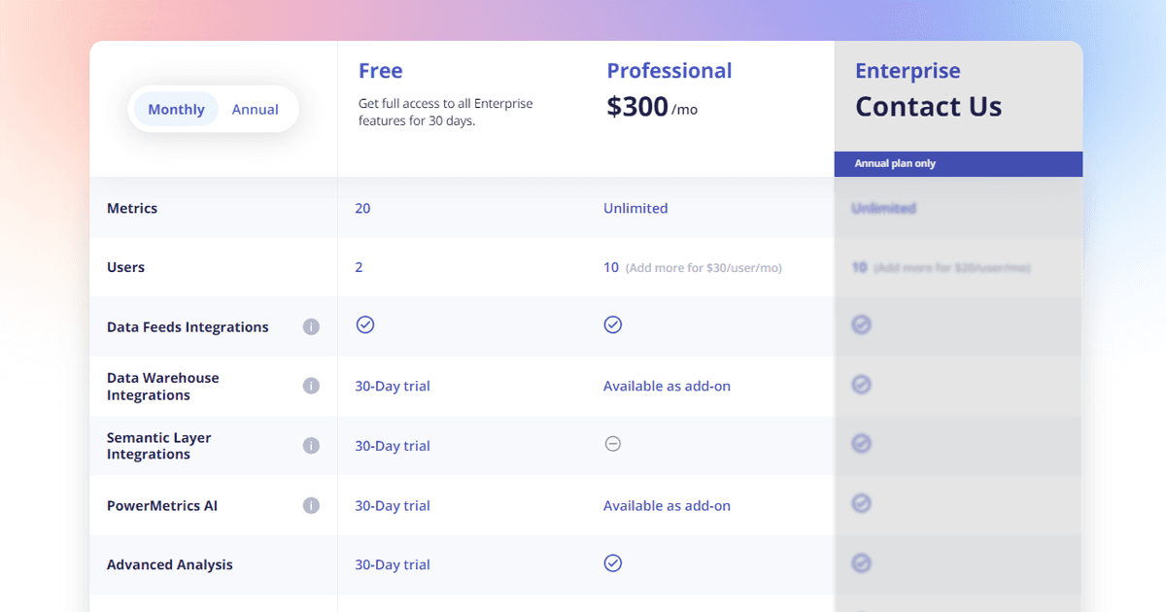Switch billing to Annual
This screenshot has height=612, width=1166.
255,110
